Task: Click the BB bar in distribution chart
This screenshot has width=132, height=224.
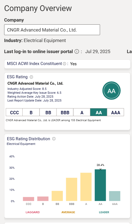Action: [x=57, y=196]
